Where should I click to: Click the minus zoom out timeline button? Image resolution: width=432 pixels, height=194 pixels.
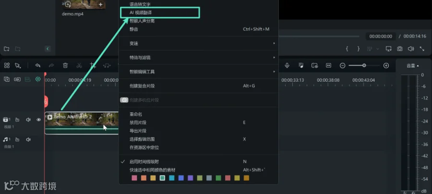pyautogui.click(x=342, y=66)
